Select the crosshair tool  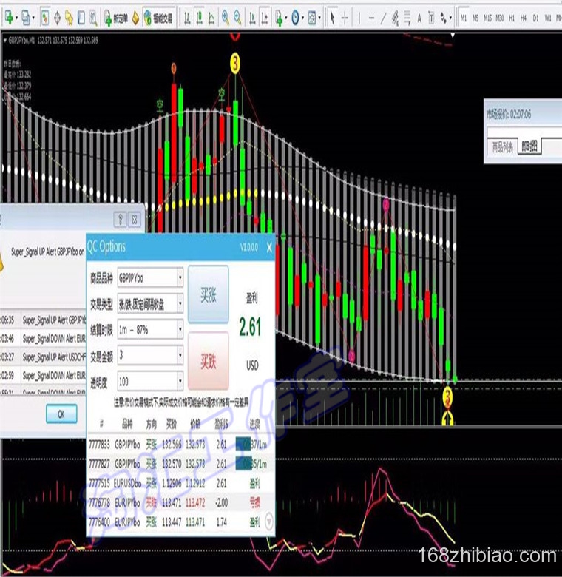click(345, 17)
